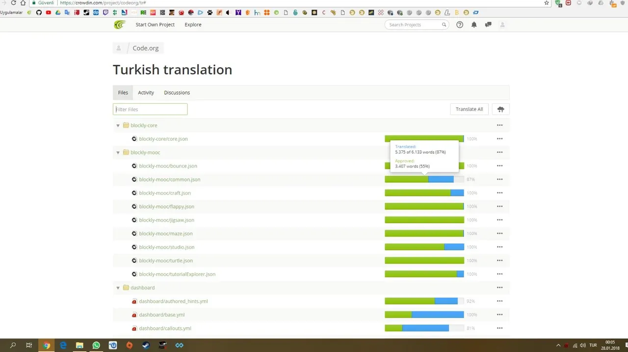Image resolution: width=628 pixels, height=352 pixels.
Task: Click progress bar for studio.json
Action: tap(424, 247)
